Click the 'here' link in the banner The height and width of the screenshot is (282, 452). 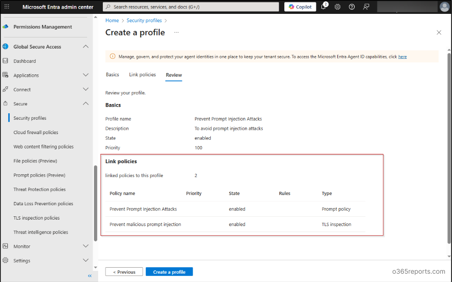point(402,57)
